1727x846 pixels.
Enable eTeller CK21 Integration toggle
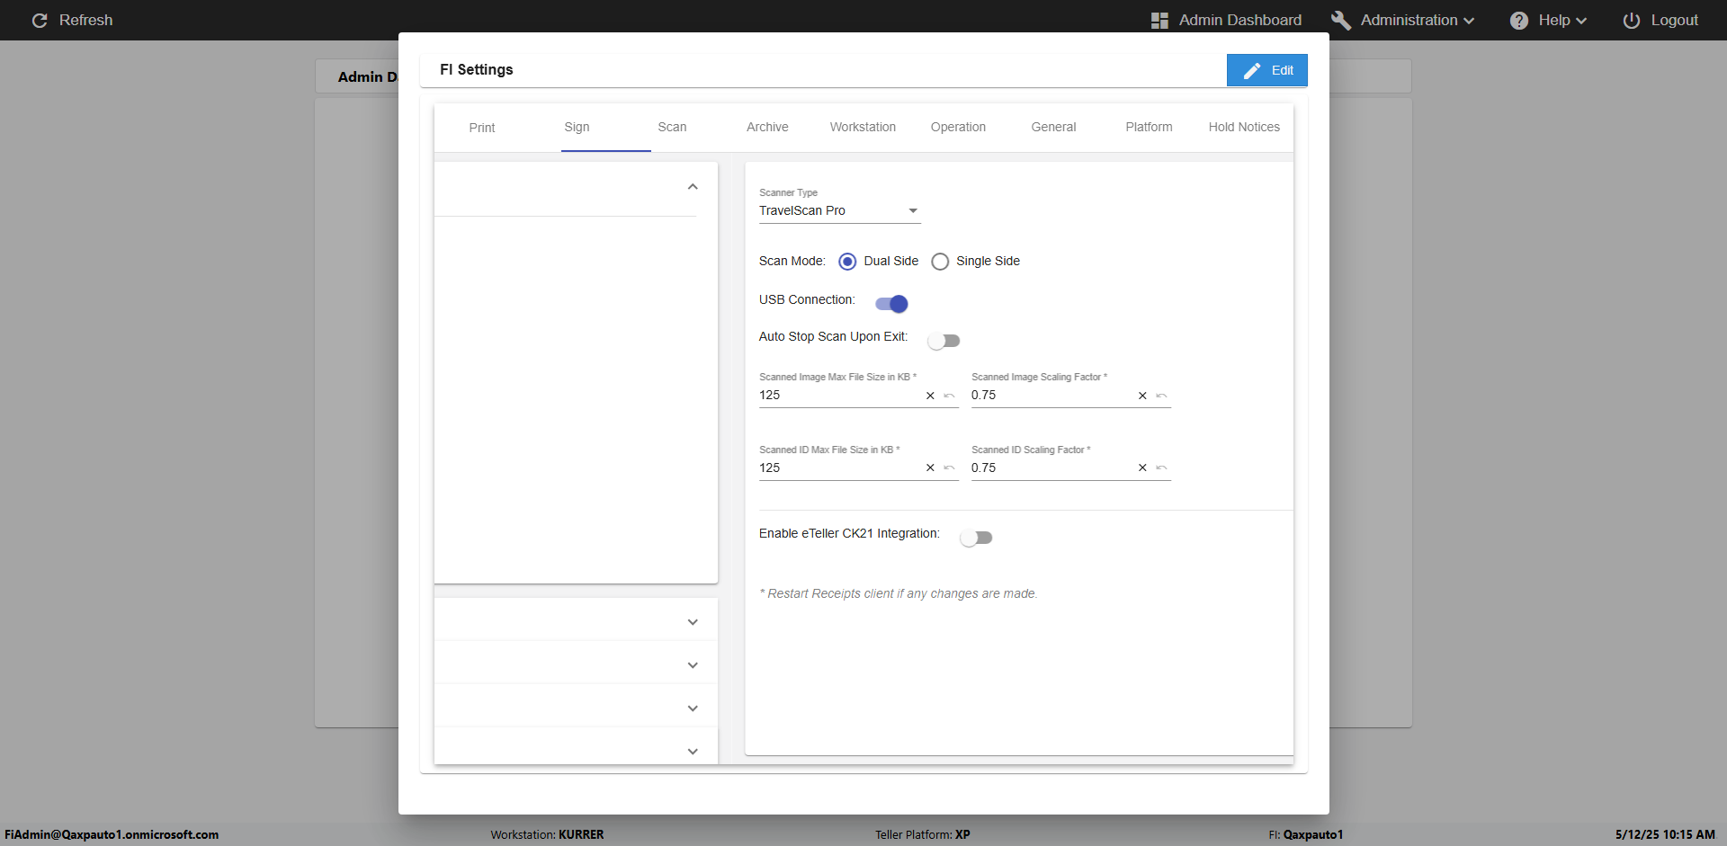tap(976, 538)
